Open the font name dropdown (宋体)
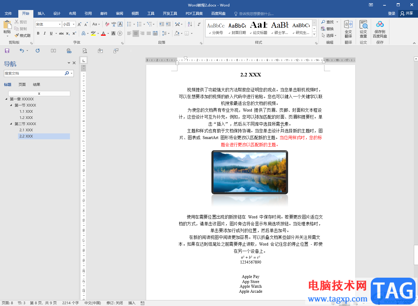This screenshot has width=418, height=306. coord(60,24)
